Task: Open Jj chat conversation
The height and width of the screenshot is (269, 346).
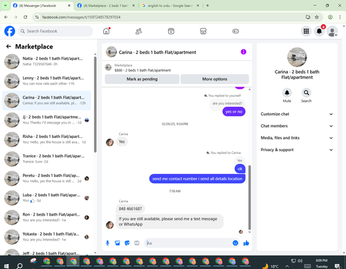Action: pos(47,120)
